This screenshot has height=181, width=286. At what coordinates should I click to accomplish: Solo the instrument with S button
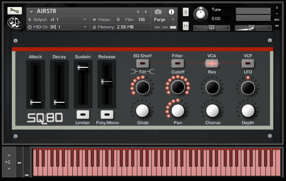tap(186, 12)
